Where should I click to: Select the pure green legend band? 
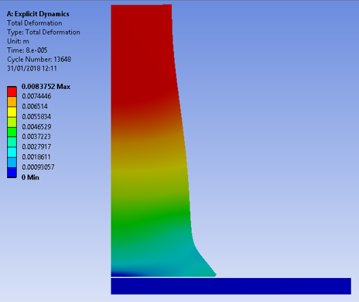tap(12, 132)
